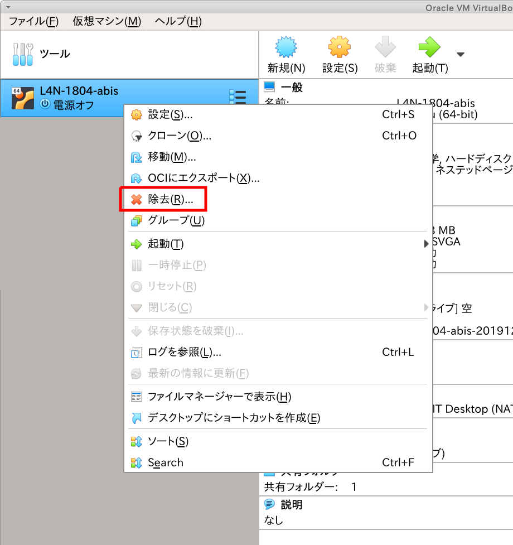Expand the Start (起動) submenu in context menu

pos(166,244)
